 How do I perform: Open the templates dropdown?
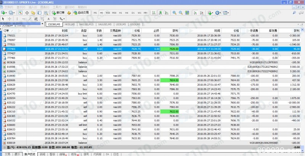point(226,13)
